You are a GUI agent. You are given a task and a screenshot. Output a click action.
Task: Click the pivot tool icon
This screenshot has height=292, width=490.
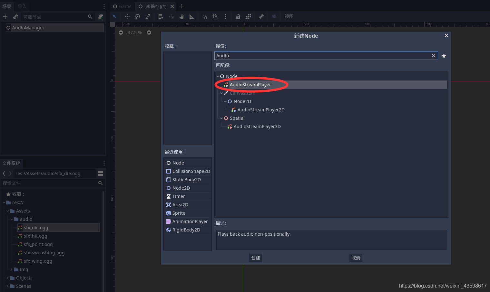[171, 16]
